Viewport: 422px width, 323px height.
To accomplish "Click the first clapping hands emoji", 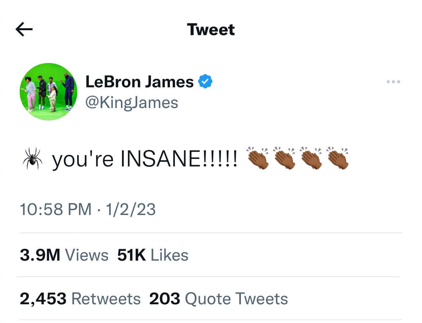I will pyautogui.click(x=258, y=158).
